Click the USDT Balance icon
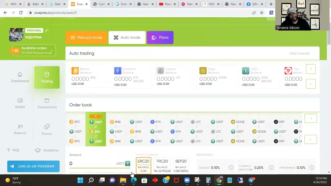 [x=246, y=71]
